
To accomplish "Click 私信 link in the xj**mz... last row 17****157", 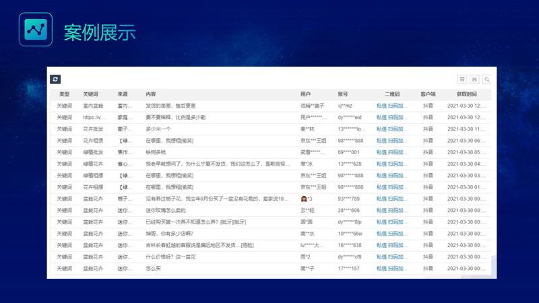I will [x=381, y=269].
